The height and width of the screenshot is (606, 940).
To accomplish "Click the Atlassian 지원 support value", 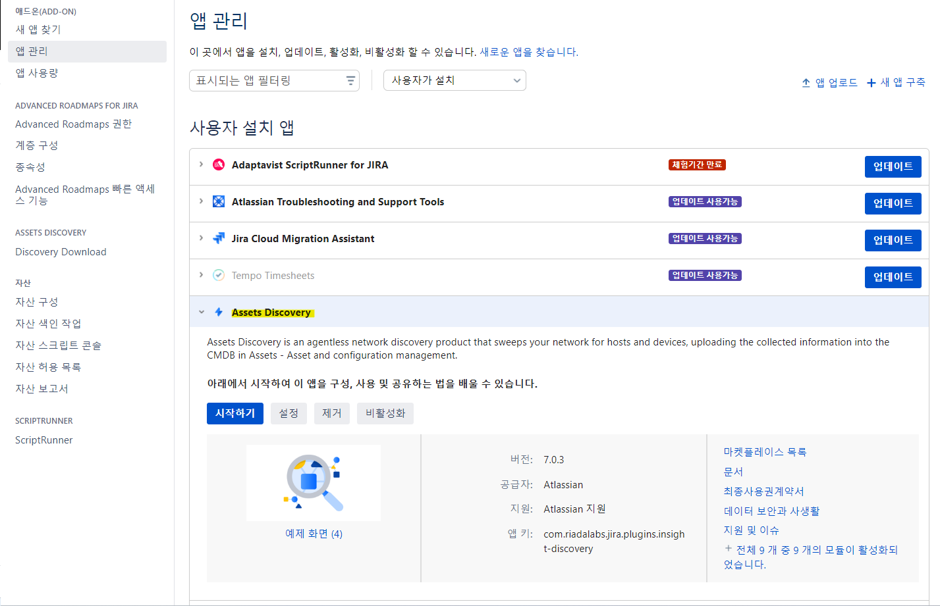I will 574,509.
